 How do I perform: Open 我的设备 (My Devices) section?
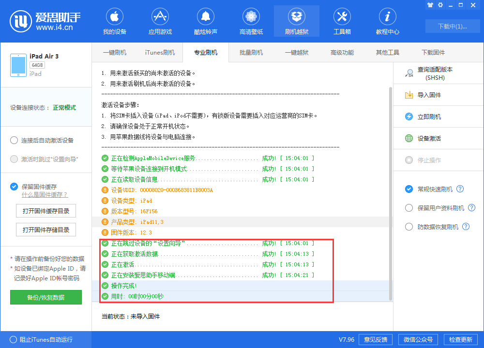pyautogui.click(x=114, y=21)
